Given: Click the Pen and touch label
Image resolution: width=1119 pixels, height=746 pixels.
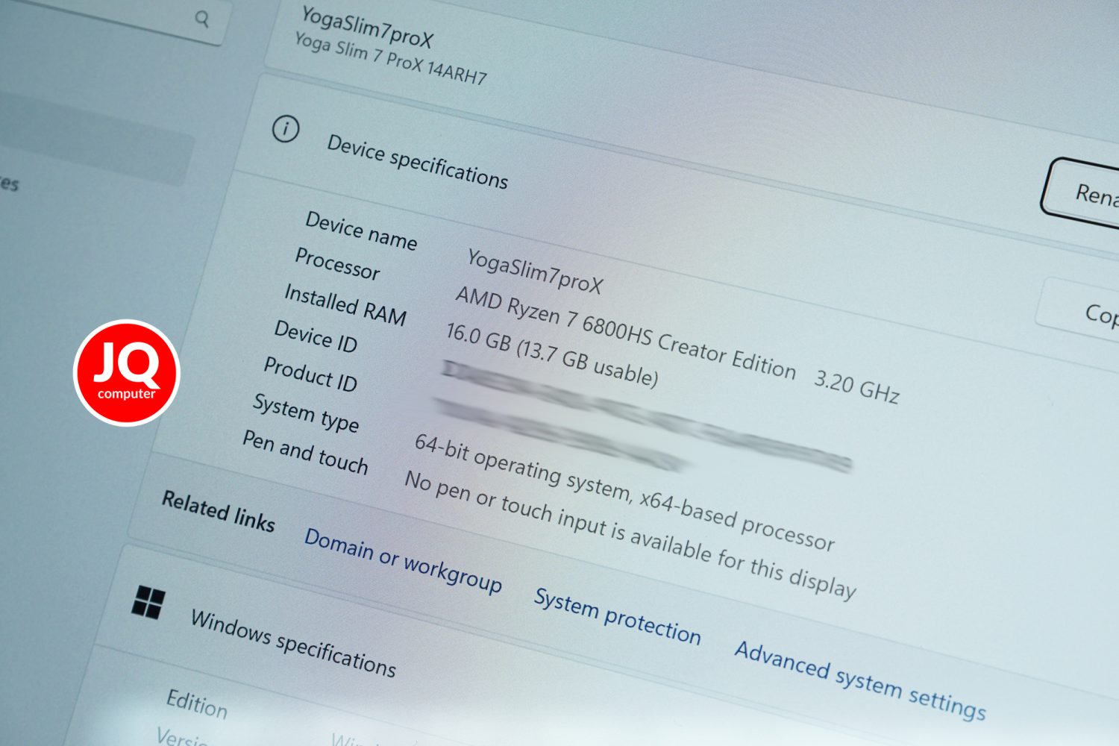Looking at the screenshot, I should 305,452.
